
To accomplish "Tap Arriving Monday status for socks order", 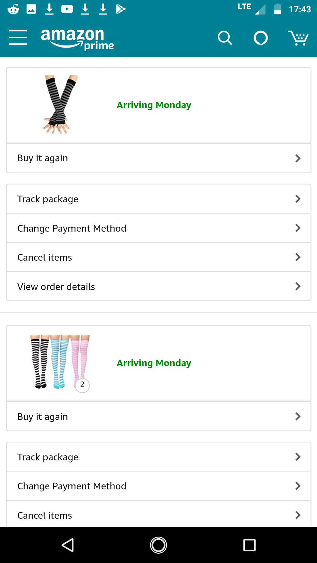I will coord(154,363).
